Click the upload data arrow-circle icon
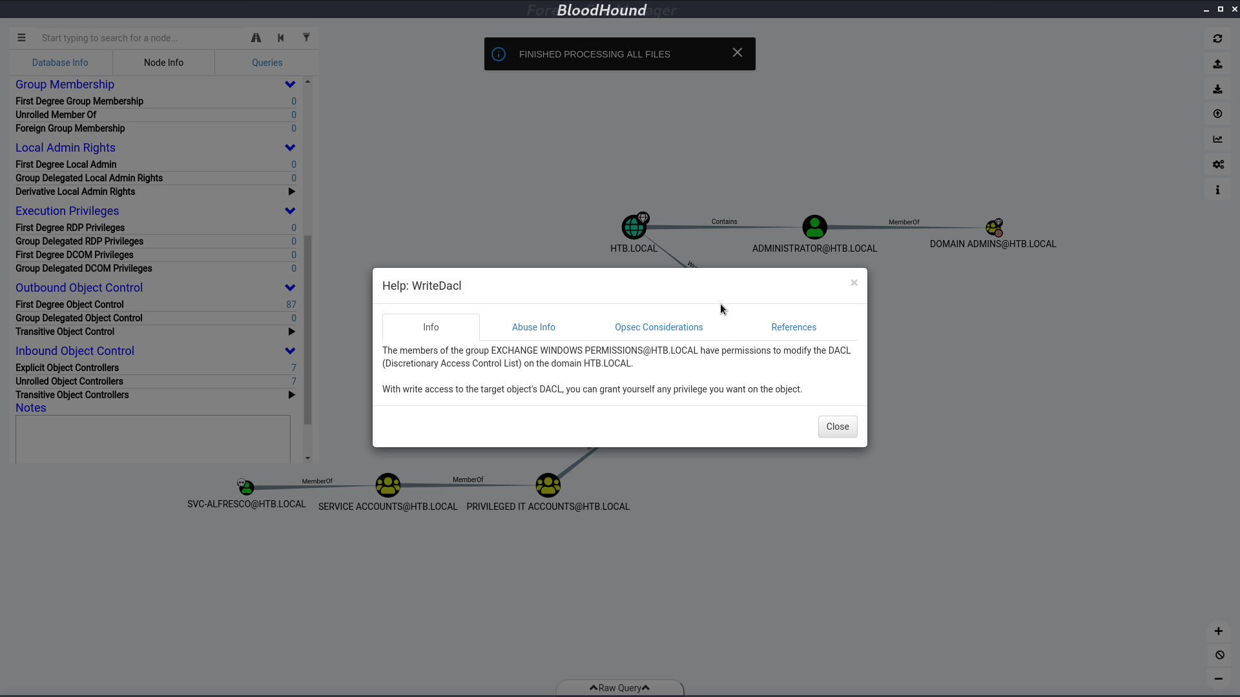The width and height of the screenshot is (1240, 697). click(1217, 114)
